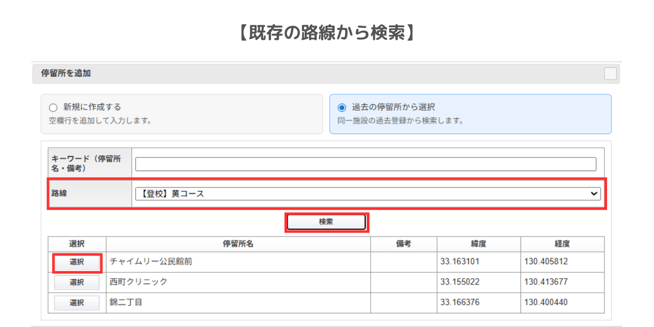Click longitude value 130.413677

(546, 282)
